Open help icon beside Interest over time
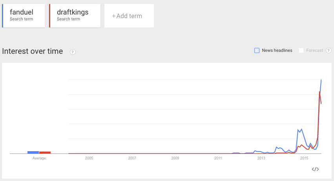This screenshot has width=334, height=181. 73,52
